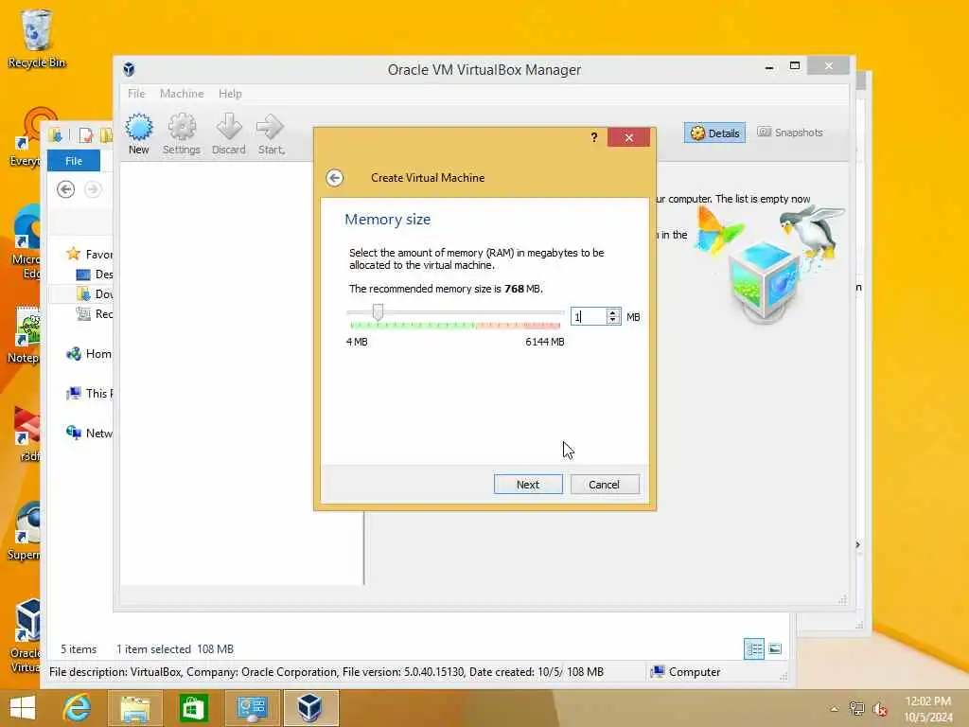This screenshot has width=969, height=727.
Task: Open File Explorer from taskbar
Action: (135, 708)
